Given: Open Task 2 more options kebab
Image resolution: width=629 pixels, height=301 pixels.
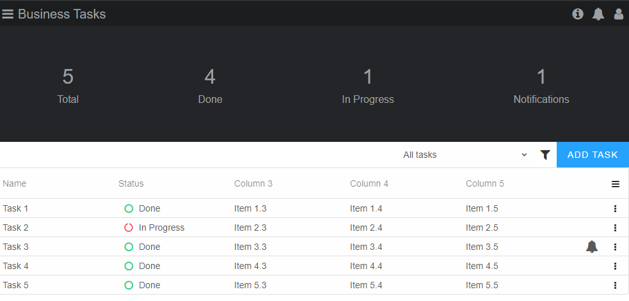Looking at the screenshot, I should click(616, 228).
